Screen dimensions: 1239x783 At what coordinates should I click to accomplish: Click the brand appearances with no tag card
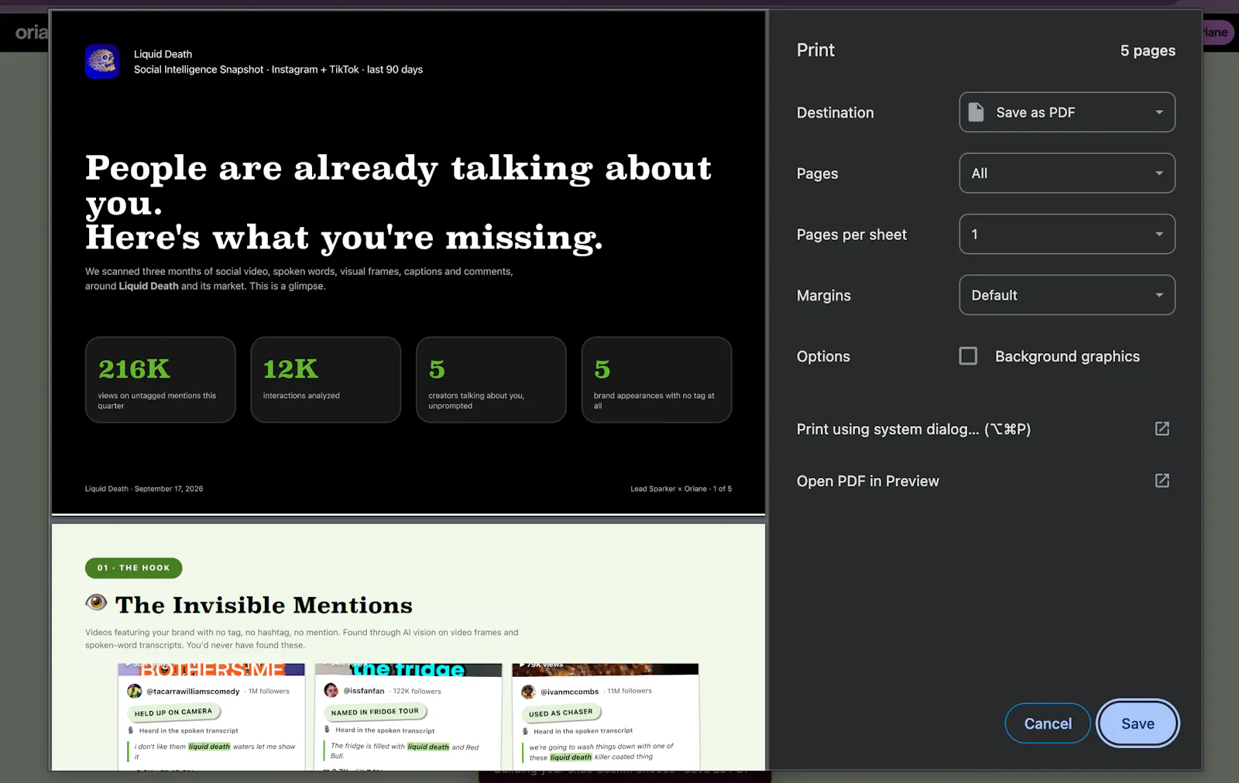(657, 379)
